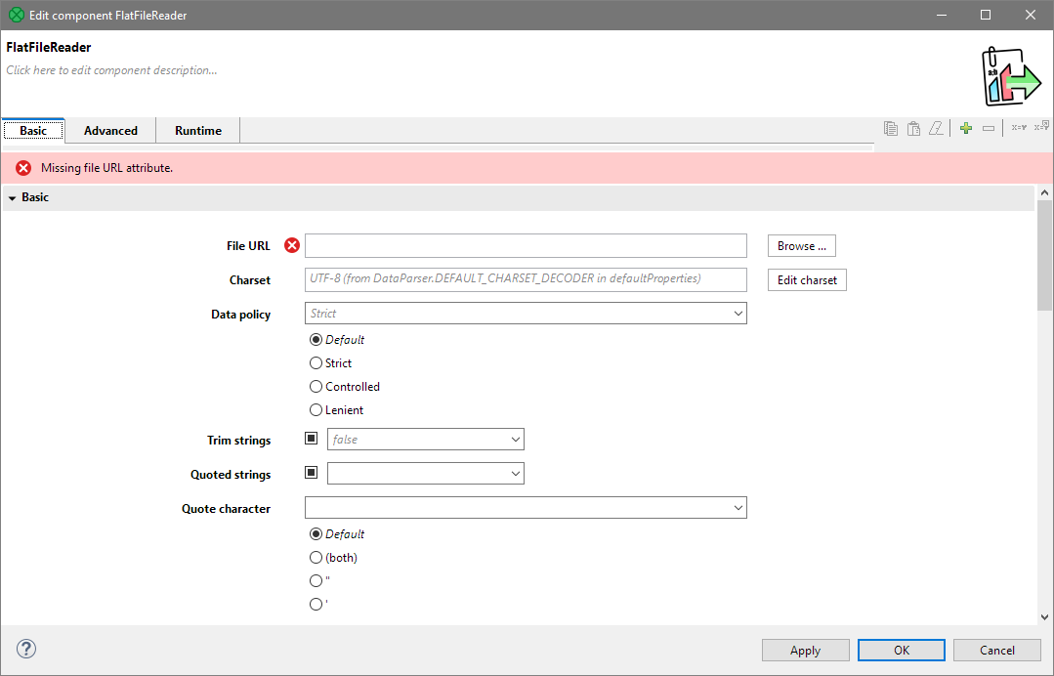The height and width of the screenshot is (676, 1054).
Task: Choose the Lenient data policy option
Action: (316, 410)
